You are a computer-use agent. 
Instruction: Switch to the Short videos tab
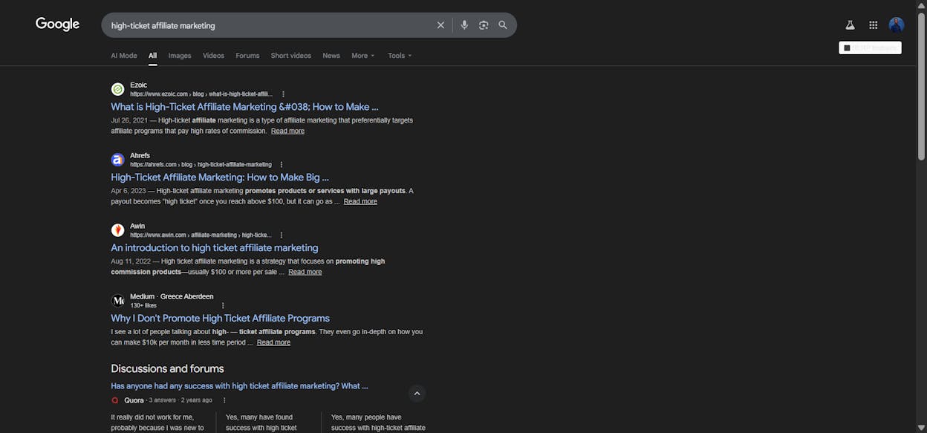click(x=291, y=56)
